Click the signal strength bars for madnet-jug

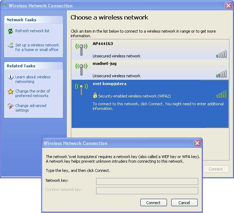point(221,74)
